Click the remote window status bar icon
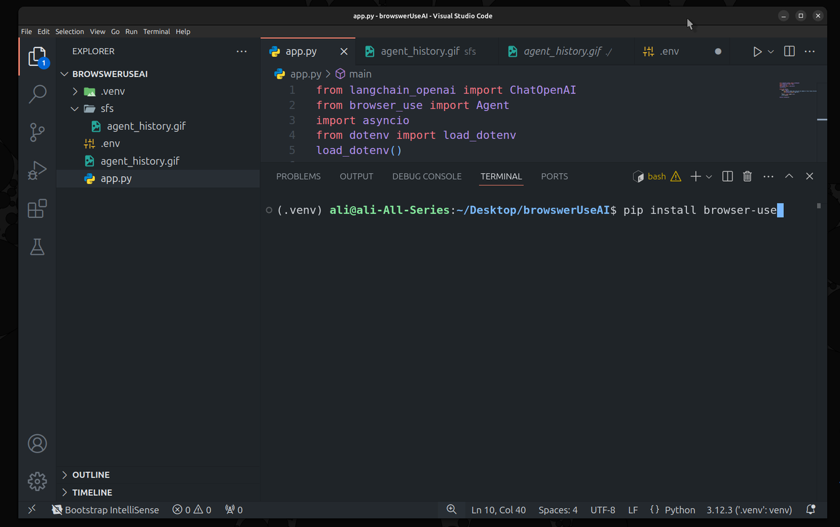Viewport: 840px width, 527px height. (x=32, y=510)
